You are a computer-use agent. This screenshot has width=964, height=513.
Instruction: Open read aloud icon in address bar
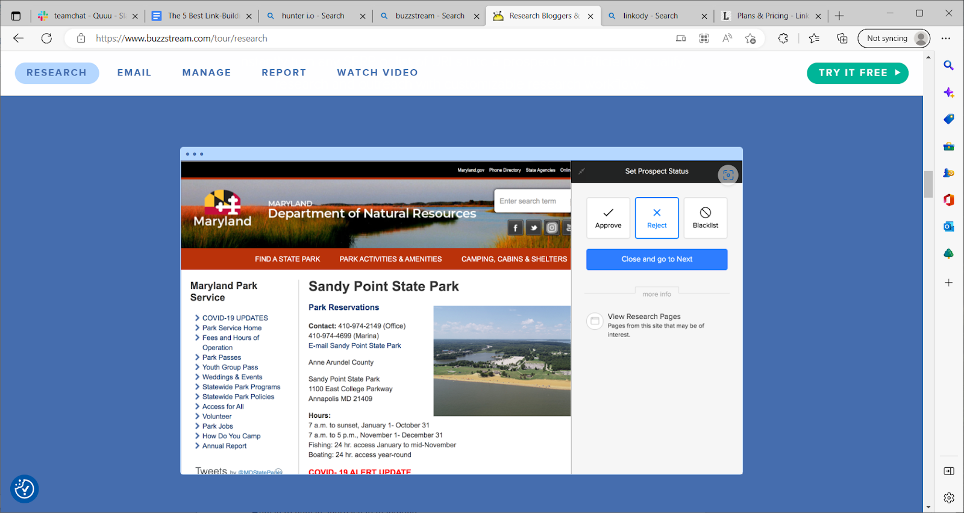coord(727,38)
